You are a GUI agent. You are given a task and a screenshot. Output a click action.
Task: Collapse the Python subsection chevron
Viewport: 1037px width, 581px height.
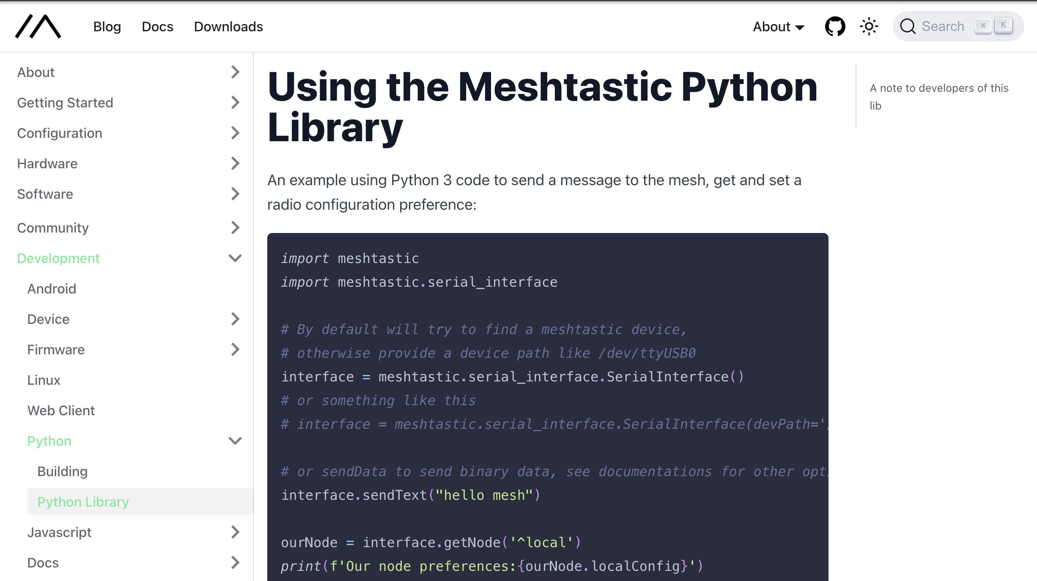tap(235, 441)
